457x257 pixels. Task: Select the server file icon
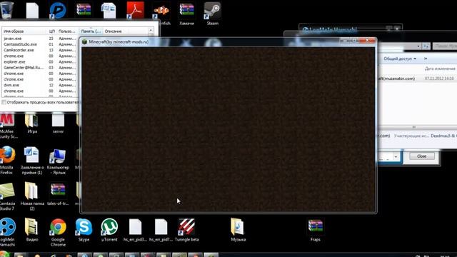[x=58, y=124]
